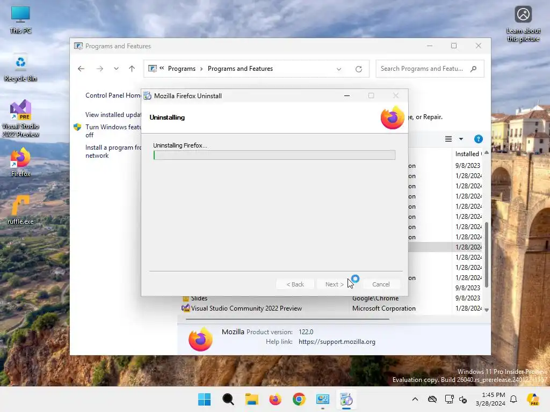Minimize the Mozilla Firefox Uninstall dialog
Viewport: 550px width, 412px height.
click(347, 95)
